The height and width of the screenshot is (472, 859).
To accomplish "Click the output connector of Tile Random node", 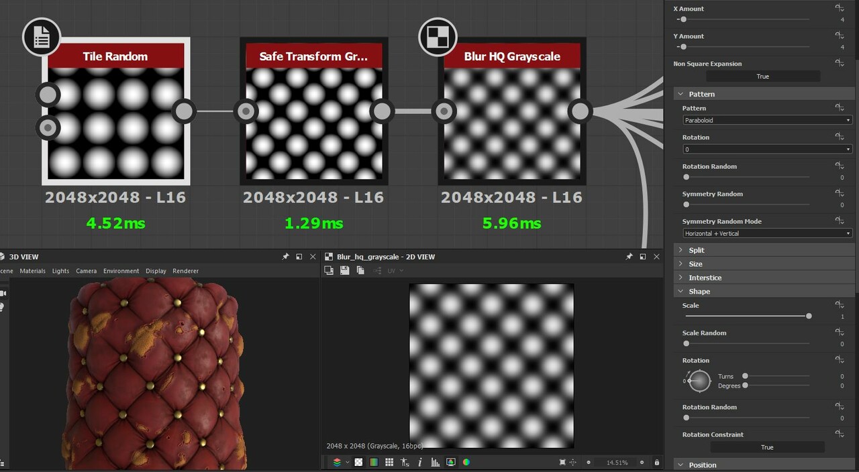I will pyautogui.click(x=183, y=111).
